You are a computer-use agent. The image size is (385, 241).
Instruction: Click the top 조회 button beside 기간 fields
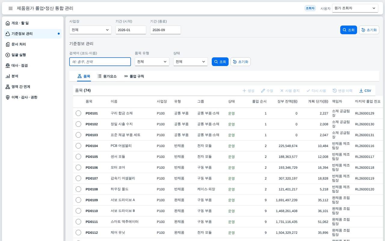[349, 30]
